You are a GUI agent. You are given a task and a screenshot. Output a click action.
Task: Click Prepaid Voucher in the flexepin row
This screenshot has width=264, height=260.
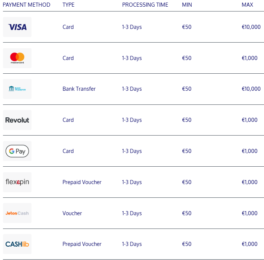tap(82, 182)
